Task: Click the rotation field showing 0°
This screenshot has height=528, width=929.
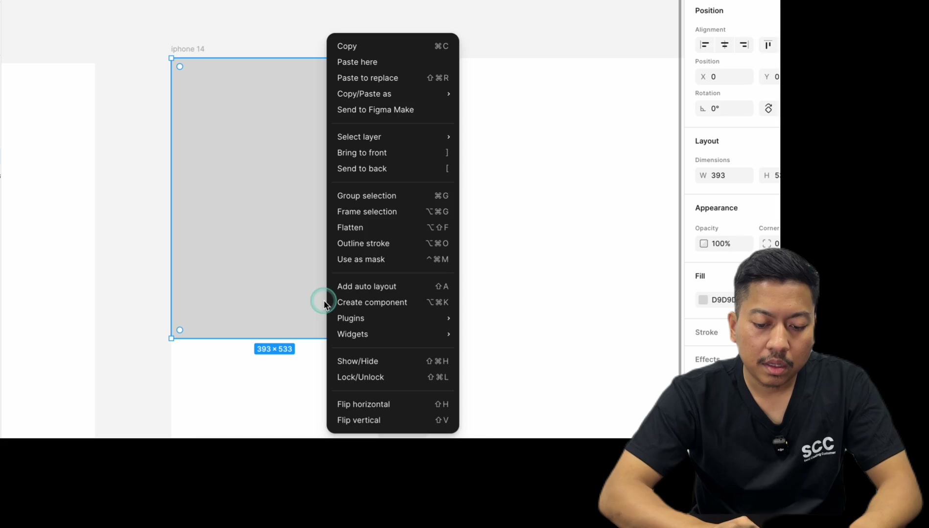Action: [x=724, y=109]
